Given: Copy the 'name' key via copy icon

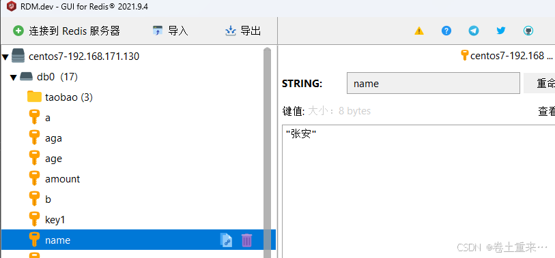Looking at the screenshot, I should 226,240.
